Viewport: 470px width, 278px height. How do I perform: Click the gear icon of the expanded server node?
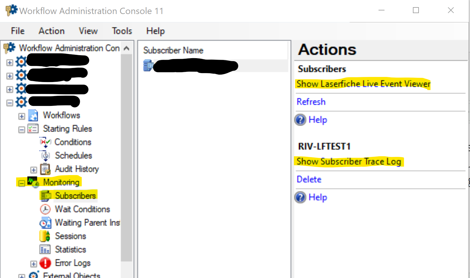pos(21,102)
